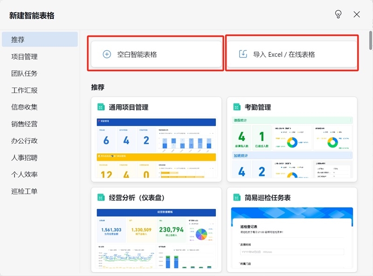The height and width of the screenshot is (276, 373).
Task: Click the green sheet icon on 考勤管理
Action: pos(236,107)
